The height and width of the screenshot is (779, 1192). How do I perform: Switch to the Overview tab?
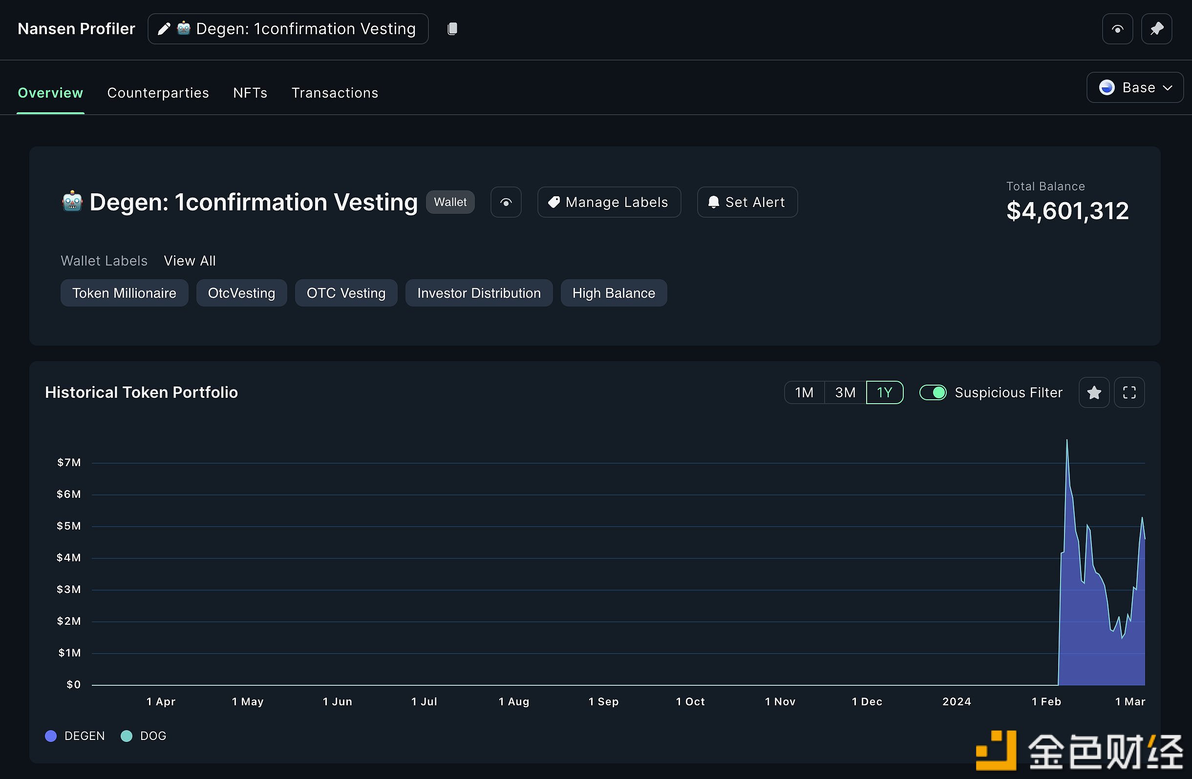[50, 93]
